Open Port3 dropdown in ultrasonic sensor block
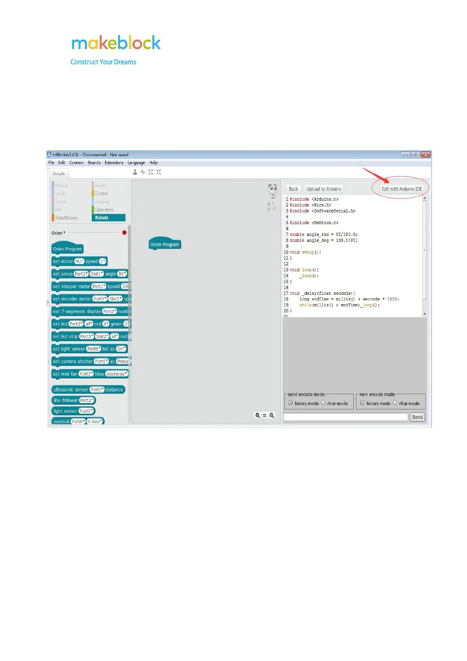467x661 pixels. tap(97, 390)
